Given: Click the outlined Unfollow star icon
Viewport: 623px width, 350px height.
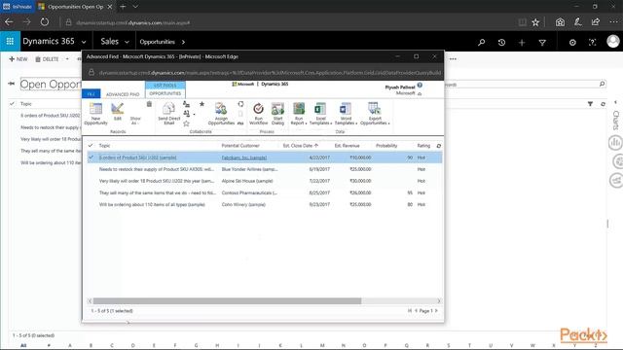Looking at the screenshot, I should (x=186, y=123).
